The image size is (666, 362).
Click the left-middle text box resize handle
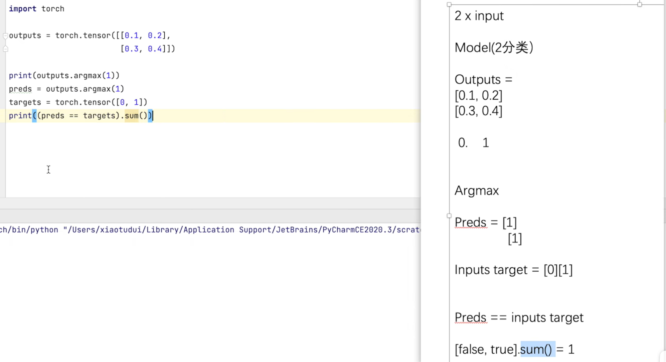point(449,216)
